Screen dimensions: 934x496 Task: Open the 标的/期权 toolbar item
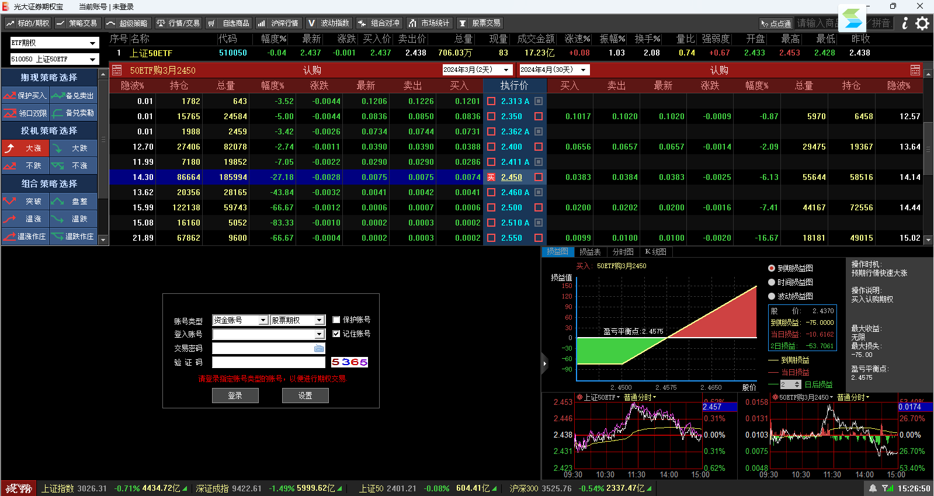click(27, 23)
